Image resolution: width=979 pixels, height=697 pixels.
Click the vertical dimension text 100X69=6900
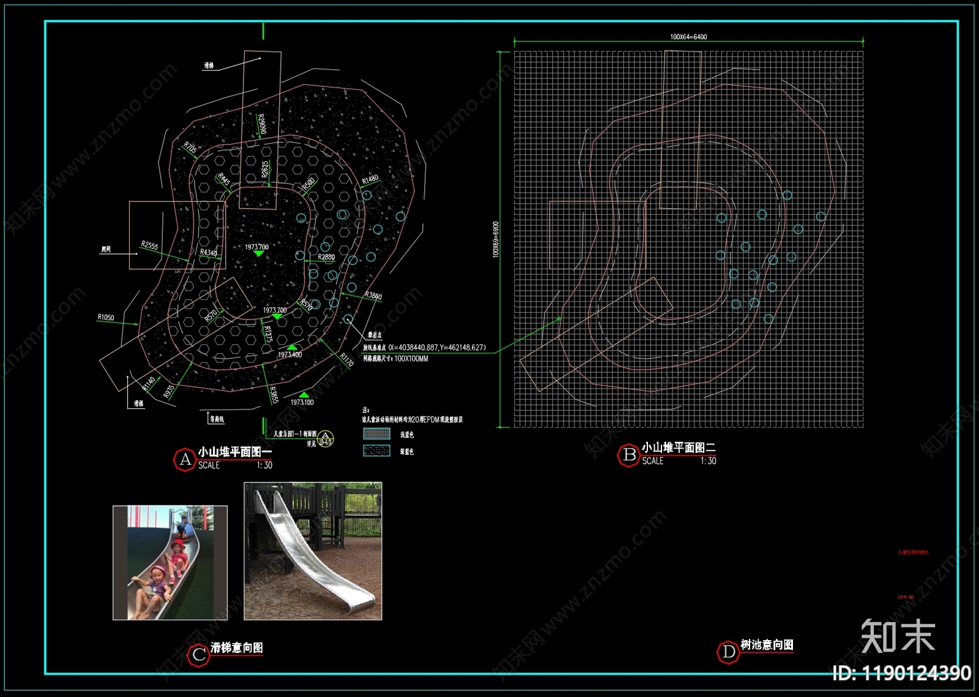click(x=496, y=239)
